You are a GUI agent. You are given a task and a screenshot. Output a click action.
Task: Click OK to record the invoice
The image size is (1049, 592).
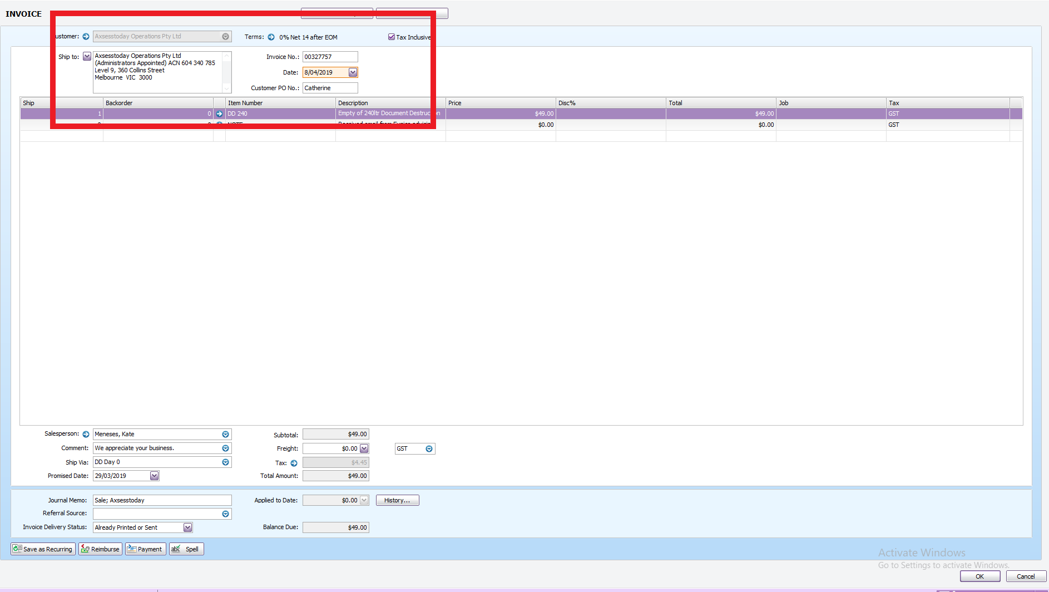979,576
